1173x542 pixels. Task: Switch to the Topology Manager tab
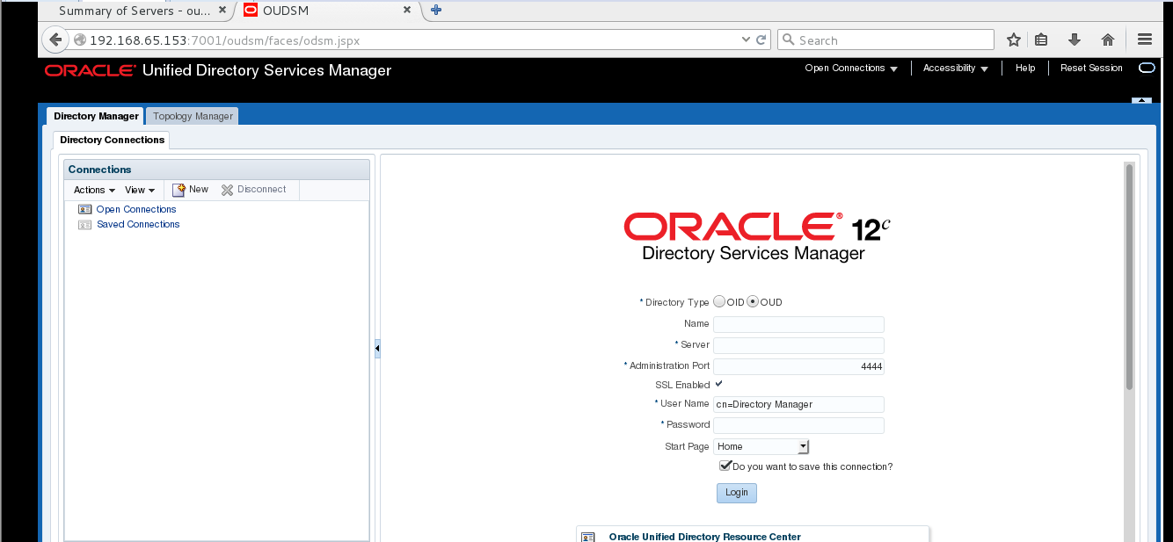tap(191, 115)
